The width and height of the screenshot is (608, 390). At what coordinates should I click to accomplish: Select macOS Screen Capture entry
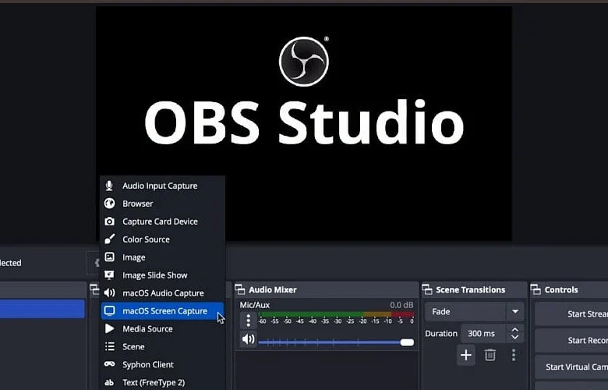162,311
